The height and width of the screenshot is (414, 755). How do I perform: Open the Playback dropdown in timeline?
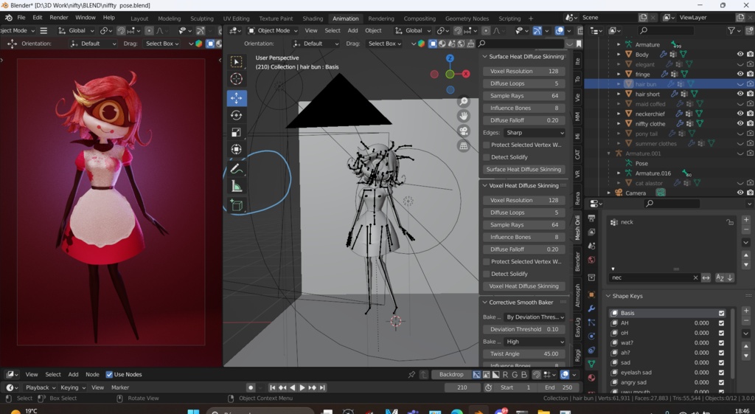[x=41, y=387]
